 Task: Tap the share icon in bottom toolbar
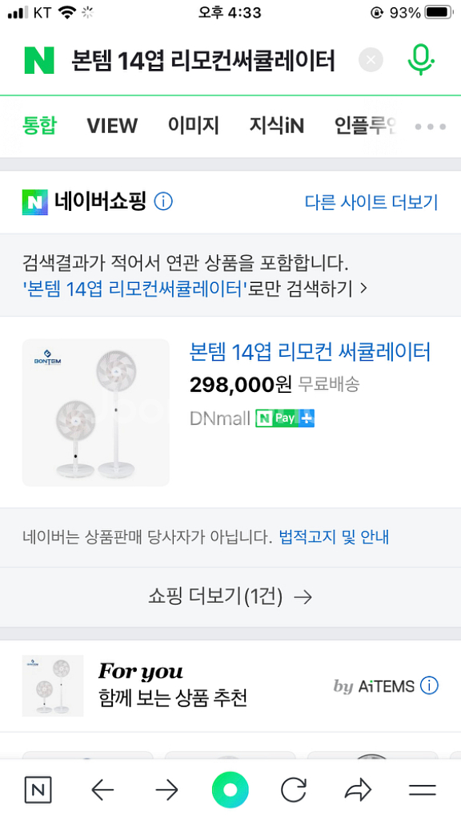point(358,790)
